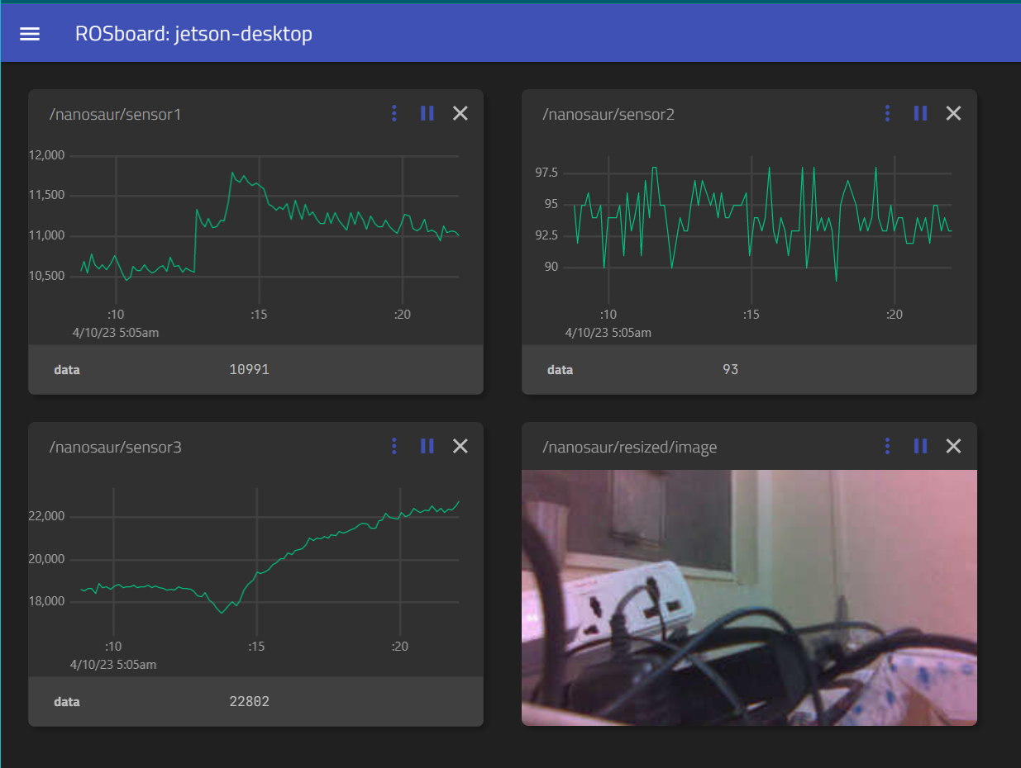
Task: Close the /nanosaur/sensor3 card
Action: [x=460, y=446]
